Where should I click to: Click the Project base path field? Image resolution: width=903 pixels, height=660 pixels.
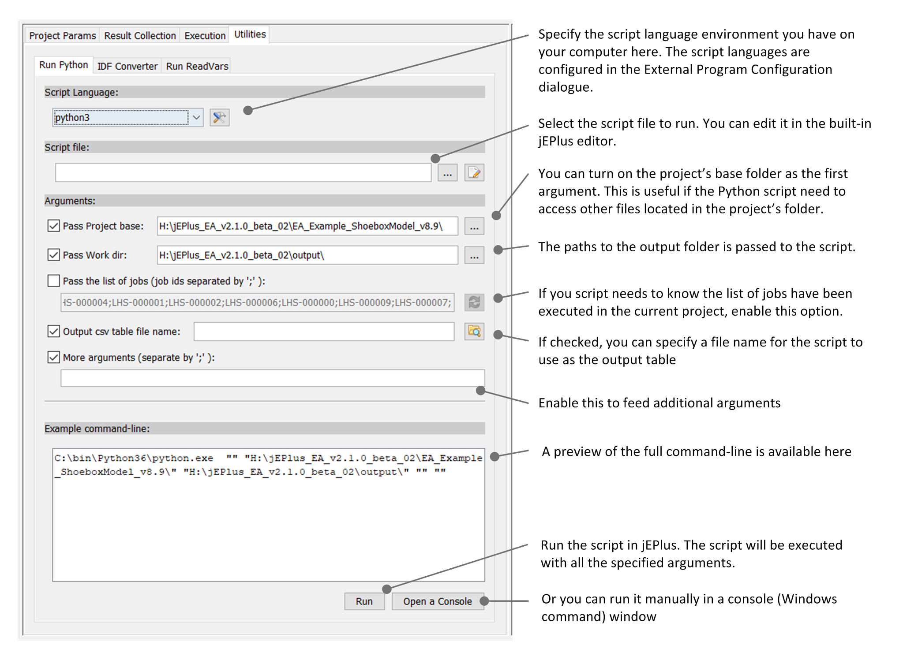pyautogui.click(x=307, y=226)
